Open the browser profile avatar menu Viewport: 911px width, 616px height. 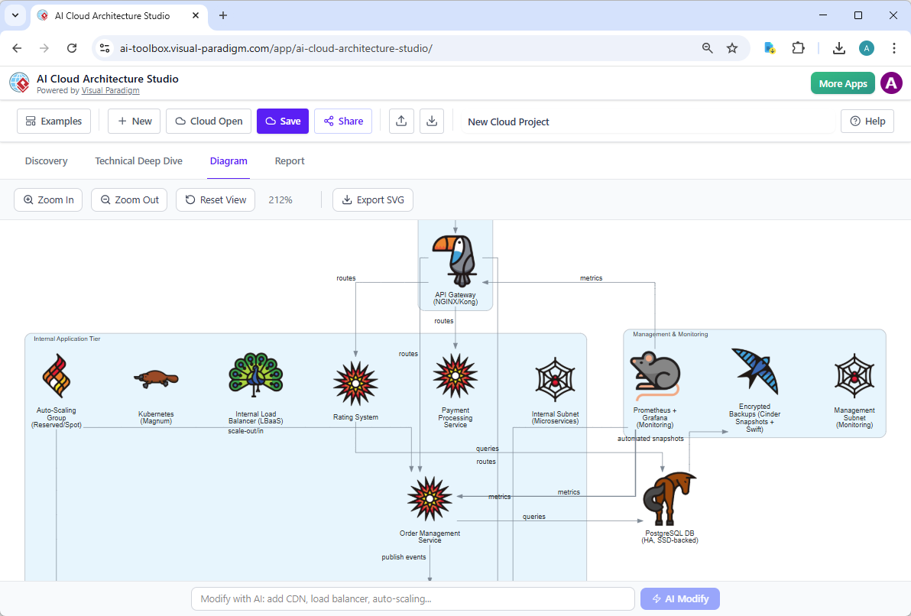point(867,47)
